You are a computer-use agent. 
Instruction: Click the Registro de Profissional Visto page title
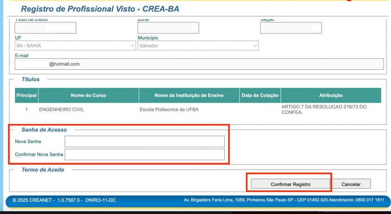click(x=100, y=9)
